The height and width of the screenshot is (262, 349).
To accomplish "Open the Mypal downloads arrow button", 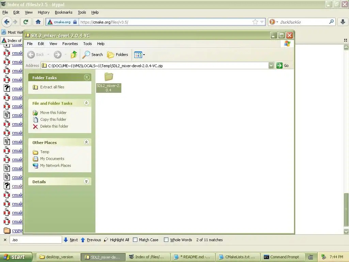I will pos(343,22).
